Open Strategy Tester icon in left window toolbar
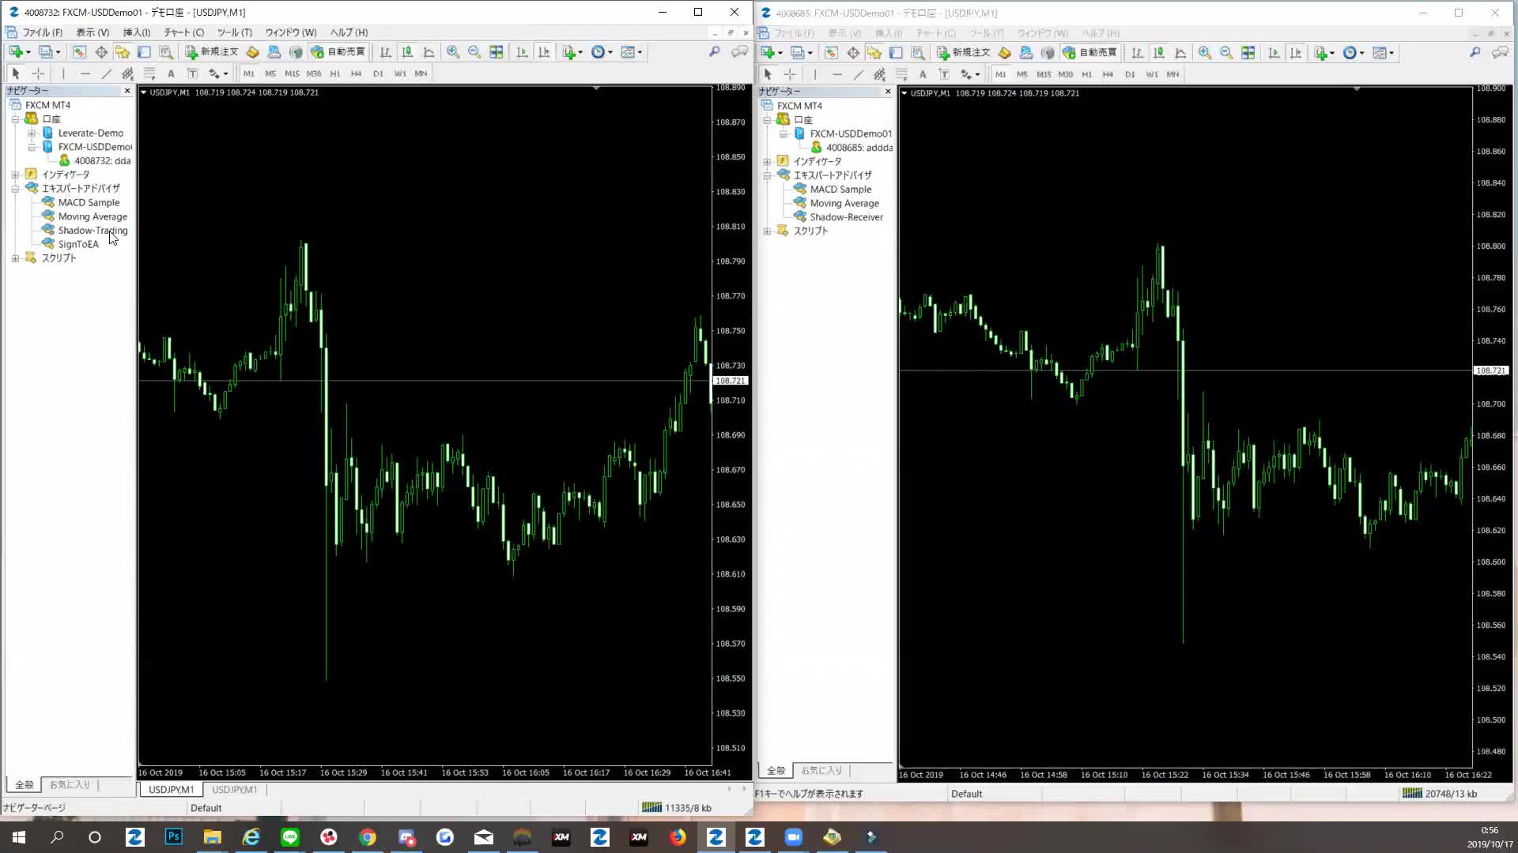 [x=165, y=52]
